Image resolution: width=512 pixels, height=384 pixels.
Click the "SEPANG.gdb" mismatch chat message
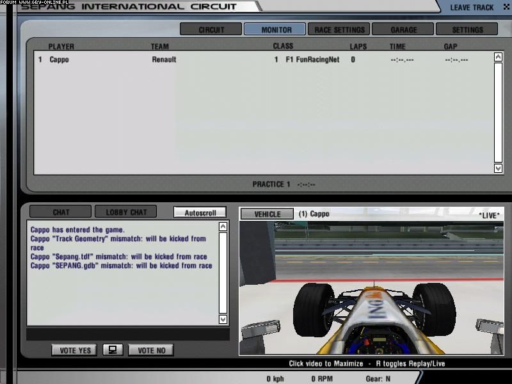click(x=121, y=266)
